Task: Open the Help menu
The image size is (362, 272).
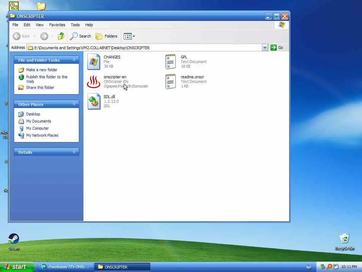Action: coord(89,25)
